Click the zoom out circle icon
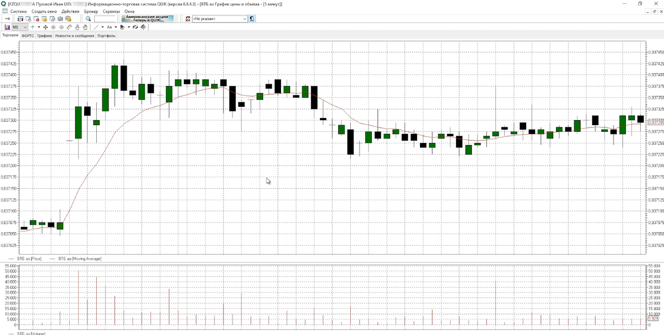 (61, 27)
